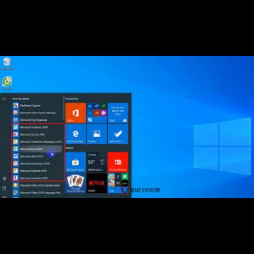This screenshot has width=254, height=254.
Task: Open the Office apps group tile
Action: tap(97, 113)
